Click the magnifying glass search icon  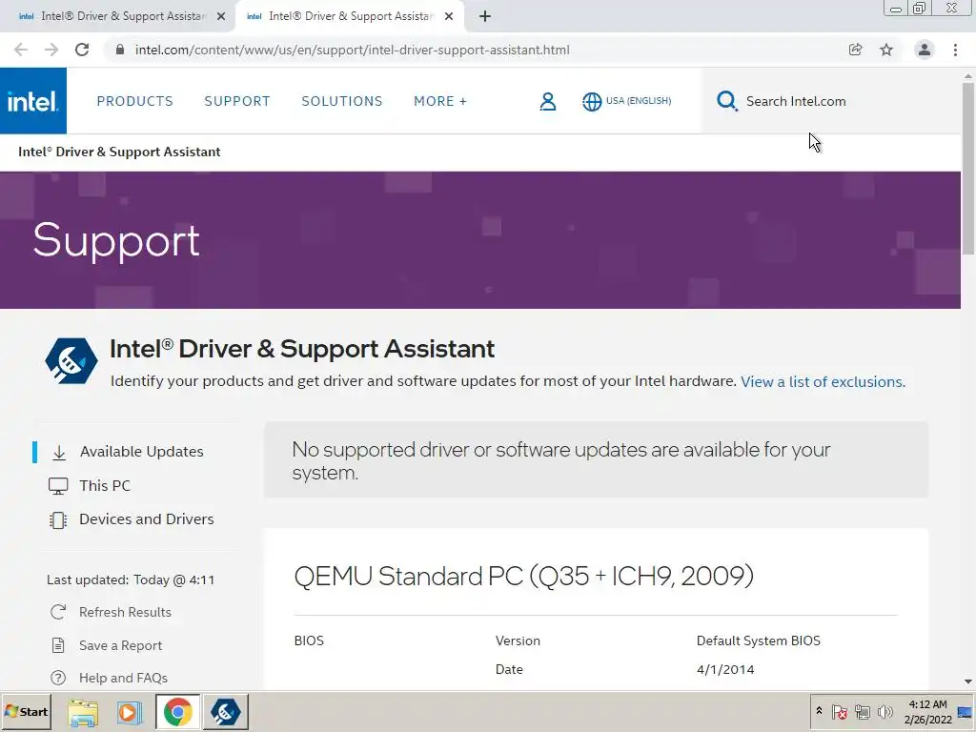click(x=726, y=101)
